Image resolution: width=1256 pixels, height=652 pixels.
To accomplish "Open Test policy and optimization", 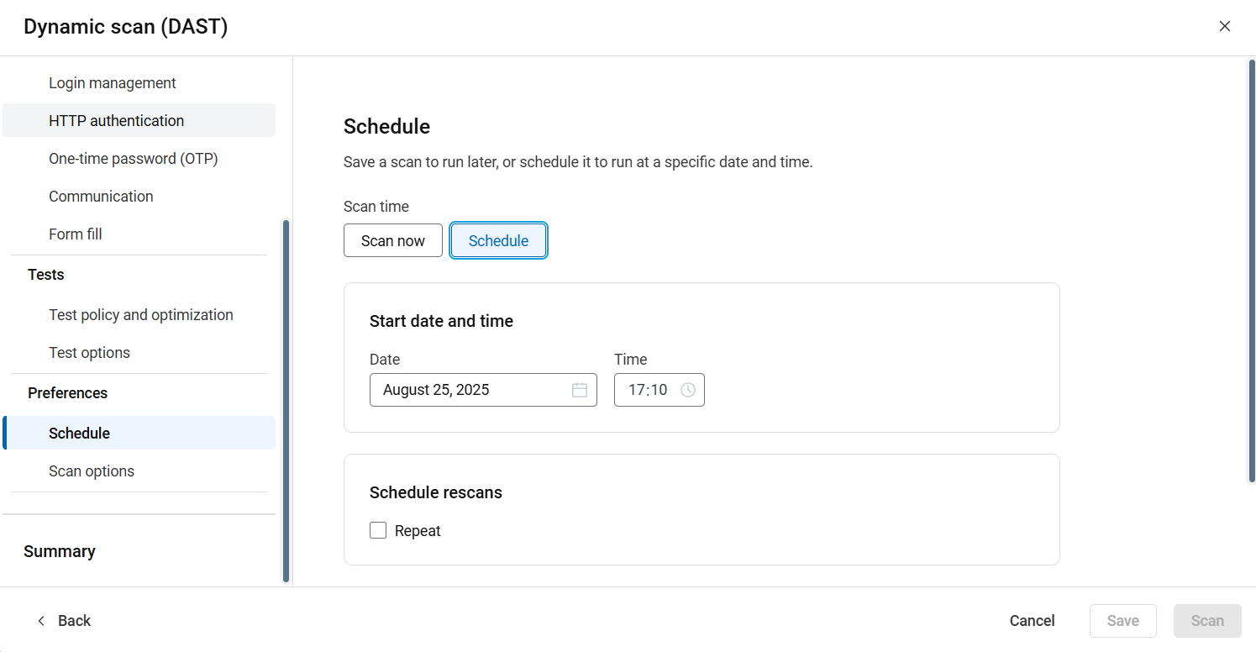I will click(141, 315).
